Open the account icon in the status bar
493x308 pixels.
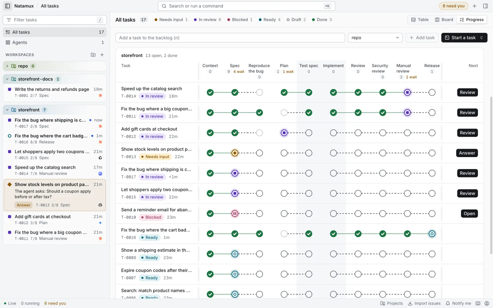pos(487,303)
